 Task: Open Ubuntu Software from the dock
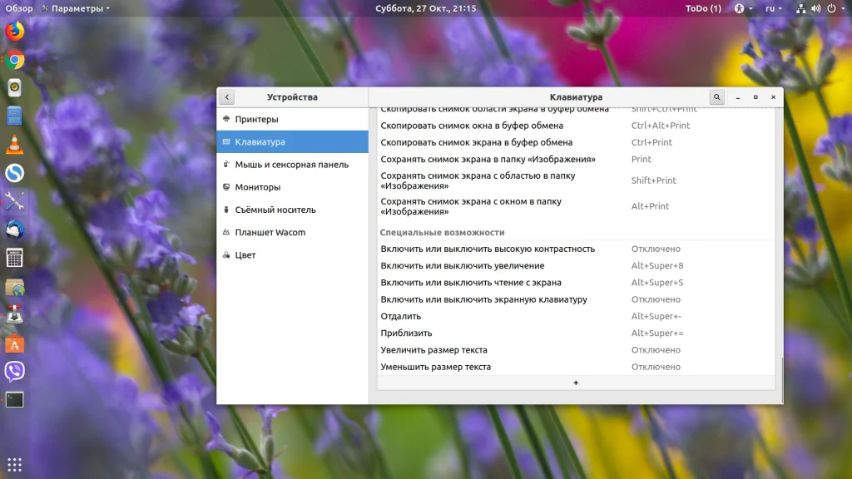pyautogui.click(x=15, y=343)
